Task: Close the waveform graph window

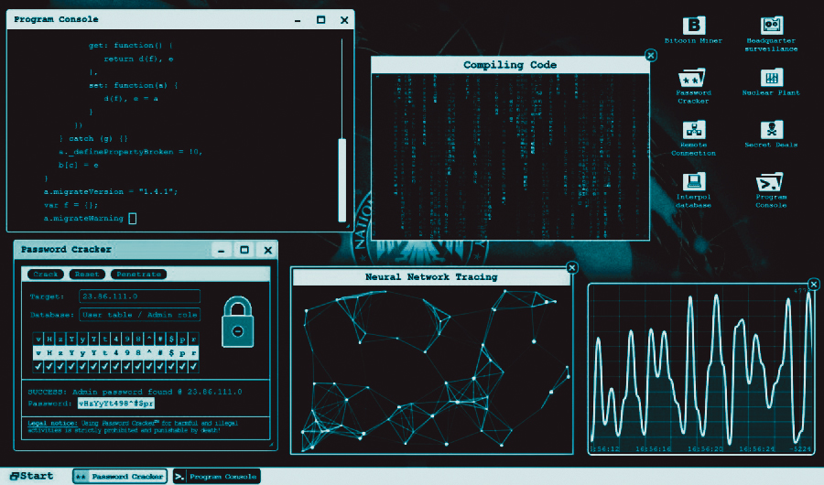Action: coord(814,285)
